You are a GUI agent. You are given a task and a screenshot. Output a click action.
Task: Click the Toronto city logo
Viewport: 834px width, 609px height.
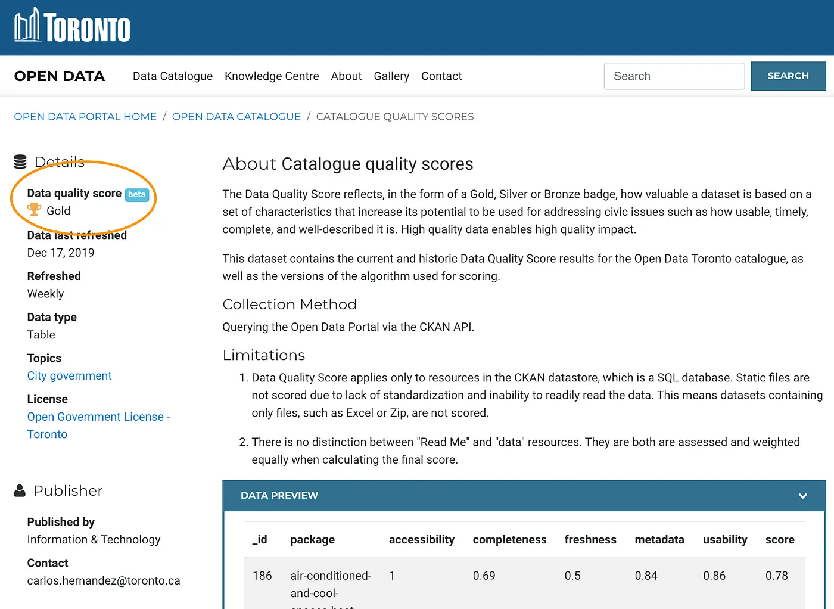[x=72, y=27]
